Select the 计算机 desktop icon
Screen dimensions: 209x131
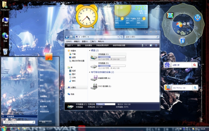(5, 22)
